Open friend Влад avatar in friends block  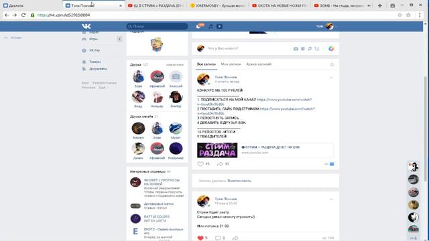[x=139, y=96]
